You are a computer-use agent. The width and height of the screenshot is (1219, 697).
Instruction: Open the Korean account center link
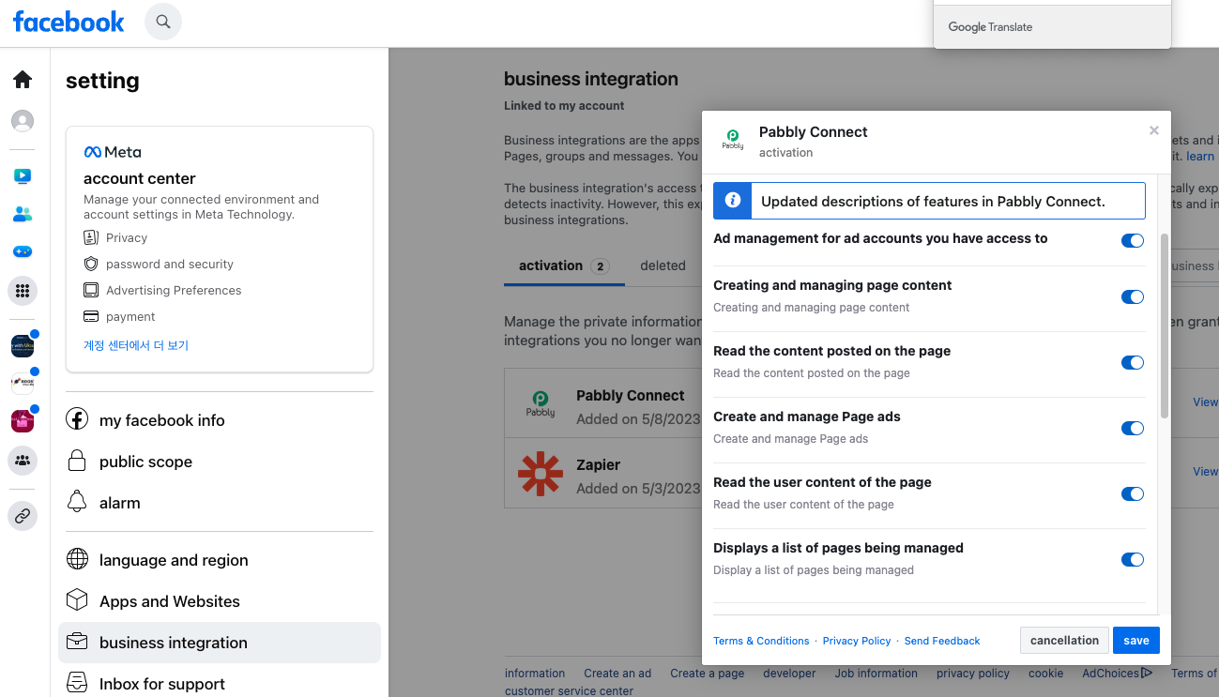(136, 345)
